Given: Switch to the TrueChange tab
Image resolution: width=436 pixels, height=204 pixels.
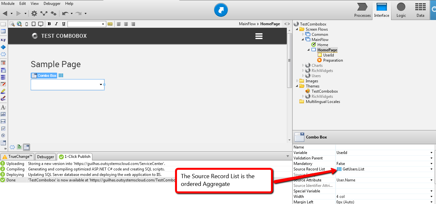Looking at the screenshot, I should tap(17, 157).
